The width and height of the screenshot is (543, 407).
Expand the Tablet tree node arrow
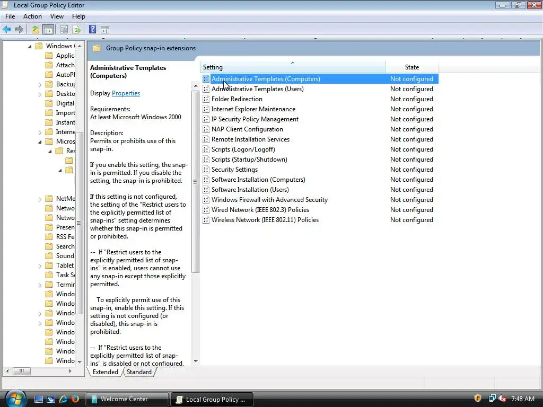pos(40,266)
